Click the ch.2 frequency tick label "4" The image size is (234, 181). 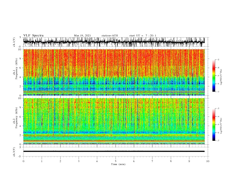coord(21,126)
